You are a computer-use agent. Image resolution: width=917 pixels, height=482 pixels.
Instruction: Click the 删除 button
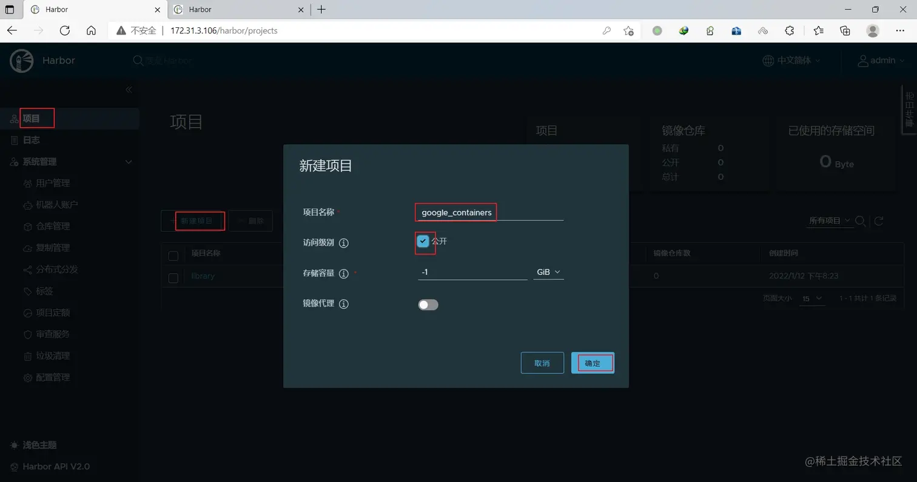coord(250,221)
